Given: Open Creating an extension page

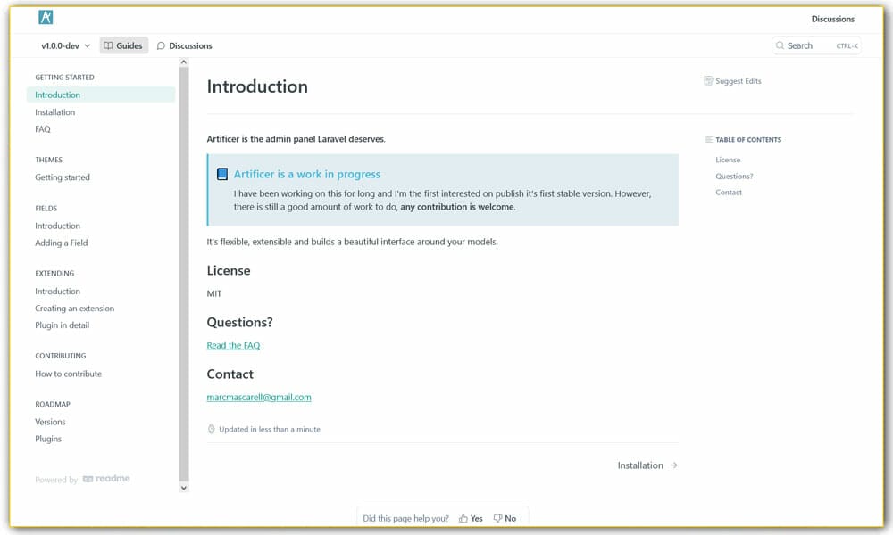Looking at the screenshot, I should 75,309.
